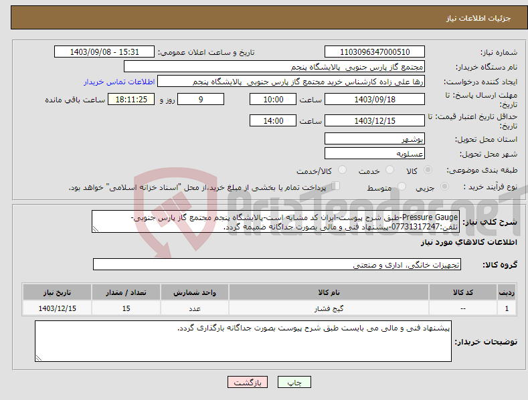
Task: Click the remaining time field 18:11:25
Action: click(x=131, y=99)
